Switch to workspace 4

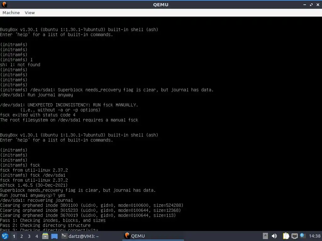click(37, 236)
